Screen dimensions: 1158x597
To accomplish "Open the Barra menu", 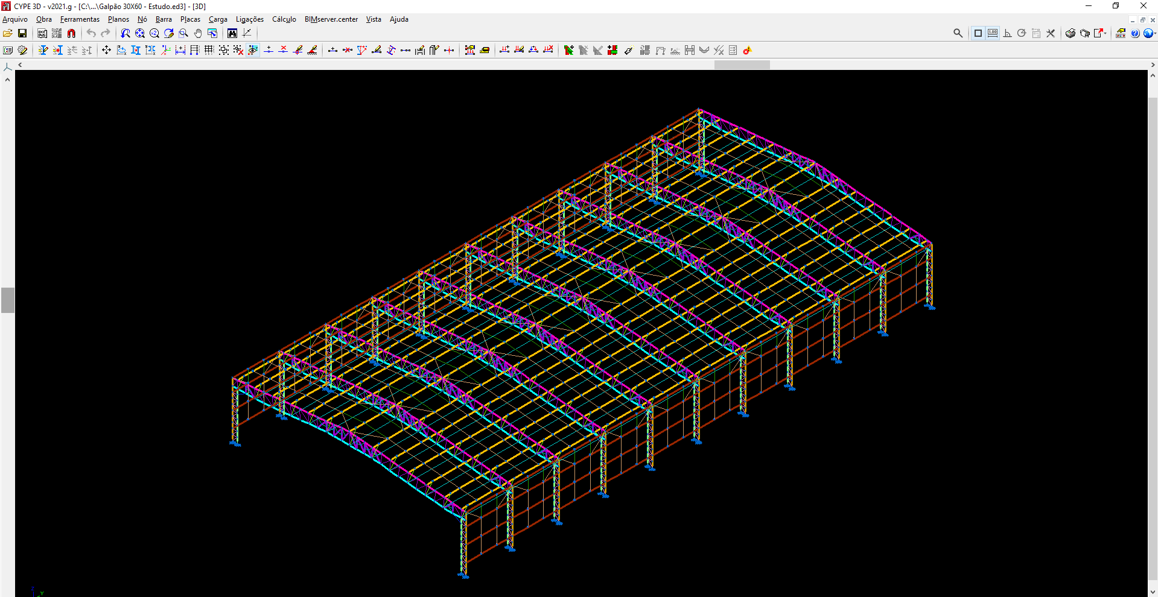I will 164,19.
